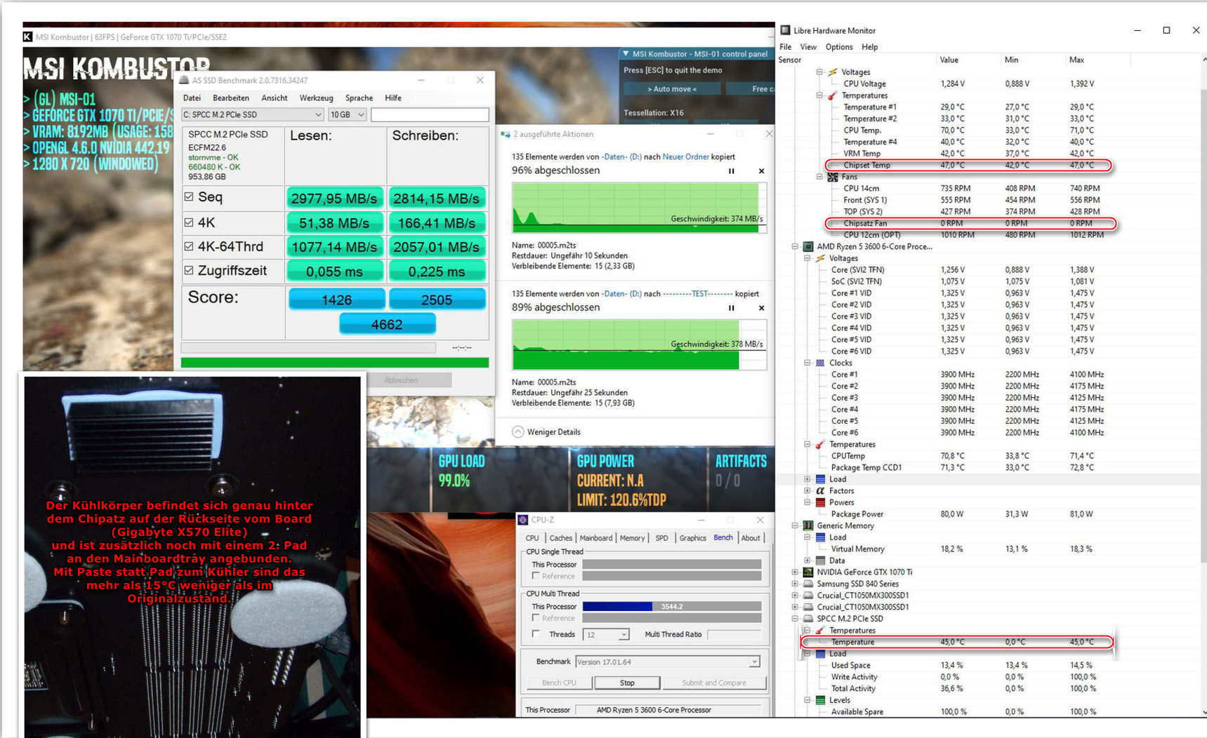The image size is (1207, 738).
Task: Click the mainboard Voltages lightning icon
Action: pos(833,72)
